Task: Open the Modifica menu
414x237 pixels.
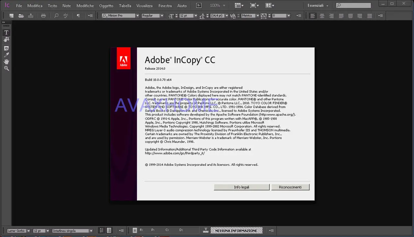Action: click(x=35, y=6)
